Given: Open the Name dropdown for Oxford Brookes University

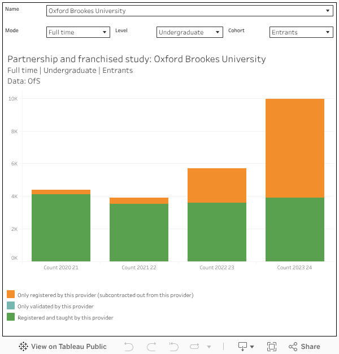Looking at the screenshot, I should point(190,11).
